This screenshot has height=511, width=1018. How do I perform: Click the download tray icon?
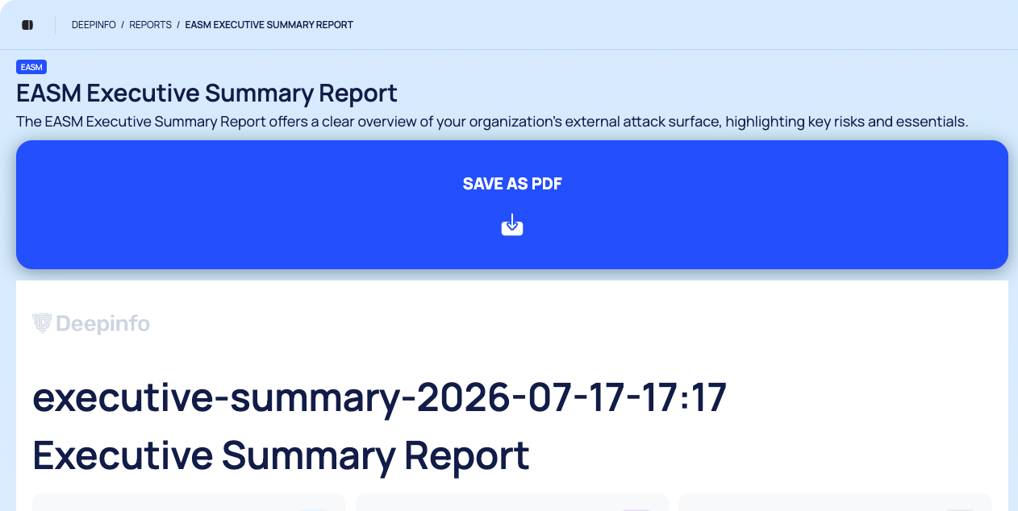coord(512,225)
